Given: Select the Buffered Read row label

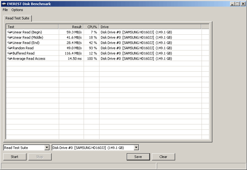Looking at the screenshot, I should click(x=23, y=53).
